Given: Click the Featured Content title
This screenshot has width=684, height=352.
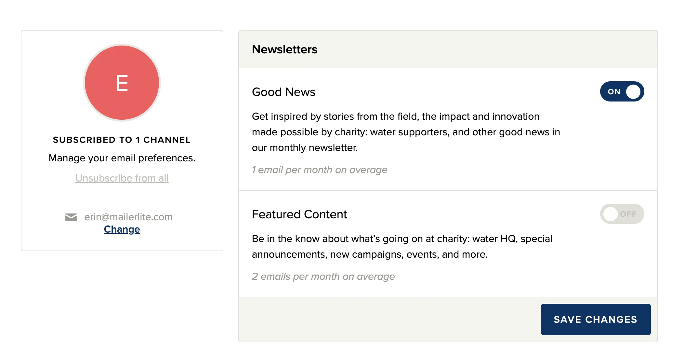Looking at the screenshot, I should [299, 214].
